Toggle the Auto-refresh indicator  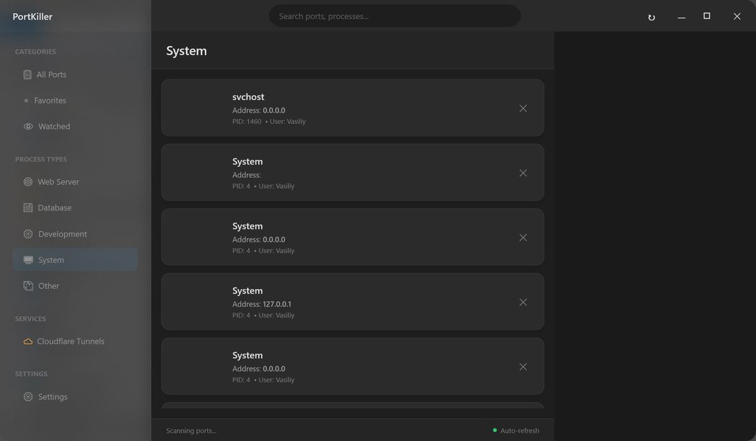click(516, 431)
